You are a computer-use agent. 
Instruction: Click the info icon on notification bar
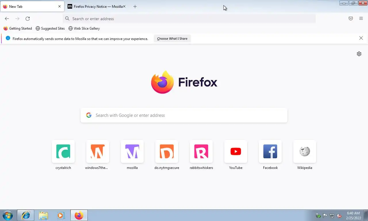point(8,38)
